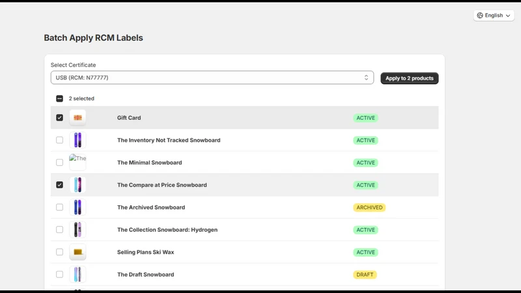Click the globe icon beside English
This screenshot has width=521, height=293.
(x=480, y=15)
